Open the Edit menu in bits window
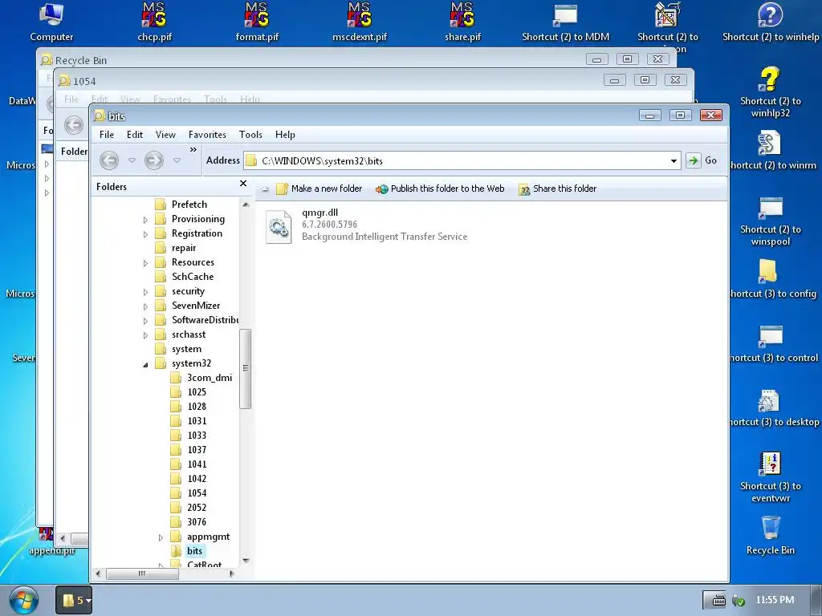 135,135
